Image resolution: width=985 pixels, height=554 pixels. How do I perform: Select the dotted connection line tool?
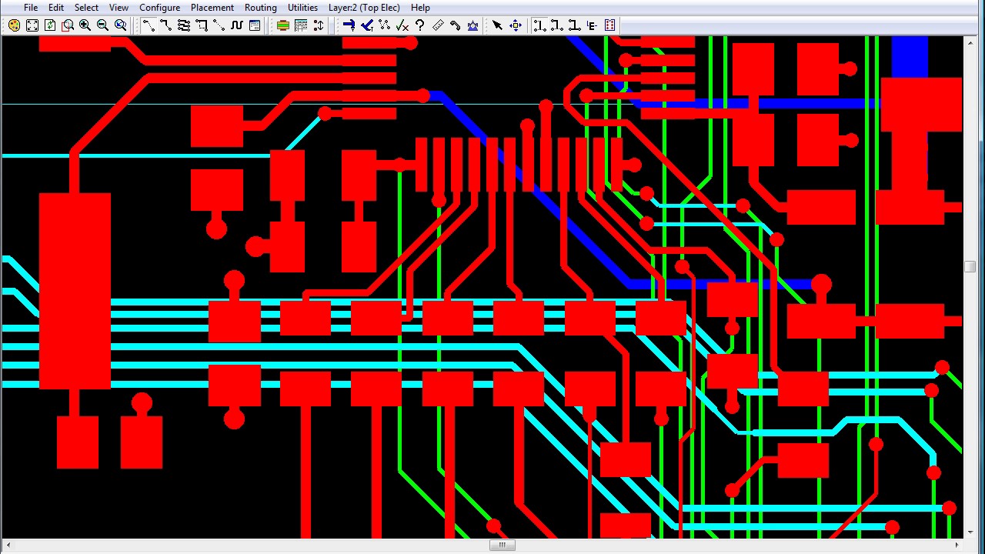219,25
